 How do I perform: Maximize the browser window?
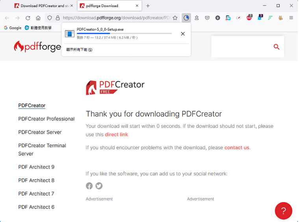[278, 6]
